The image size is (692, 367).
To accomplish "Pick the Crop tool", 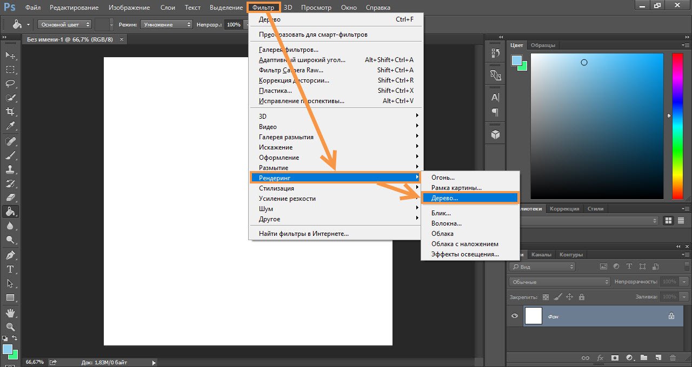I will [10, 112].
